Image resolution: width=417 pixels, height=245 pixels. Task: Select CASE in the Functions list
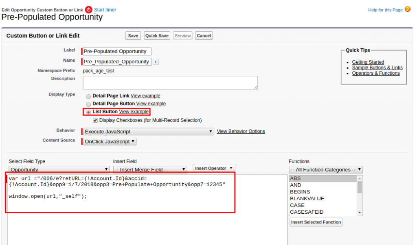(323, 206)
